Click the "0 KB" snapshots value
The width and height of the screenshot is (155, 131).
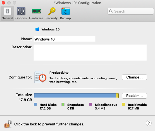[x=71, y=108]
